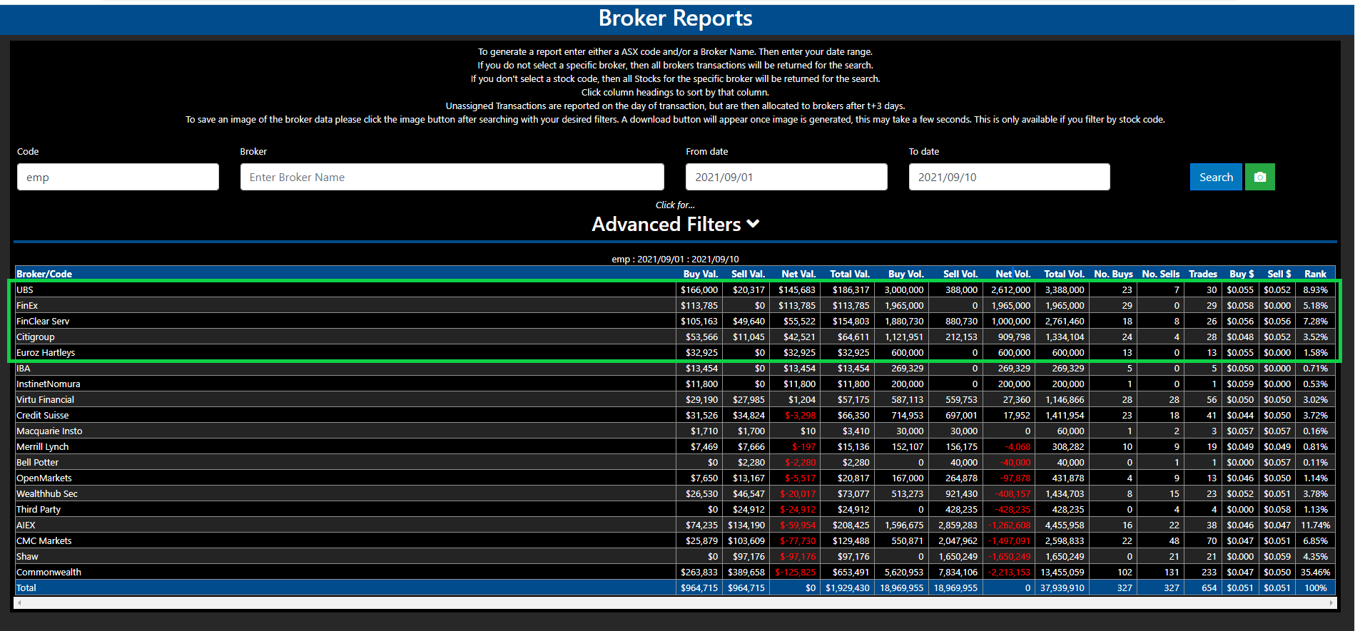The image size is (1355, 631).
Task: Sort table by No. Buys column
Action: (1113, 274)
